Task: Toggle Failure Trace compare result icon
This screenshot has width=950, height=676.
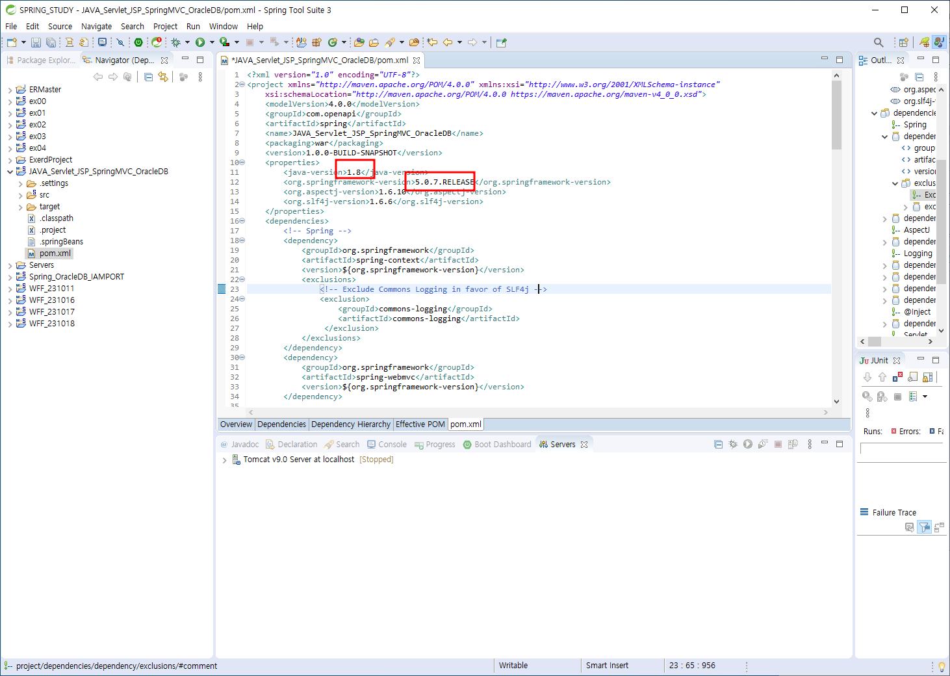Action: tap(939, 527)
